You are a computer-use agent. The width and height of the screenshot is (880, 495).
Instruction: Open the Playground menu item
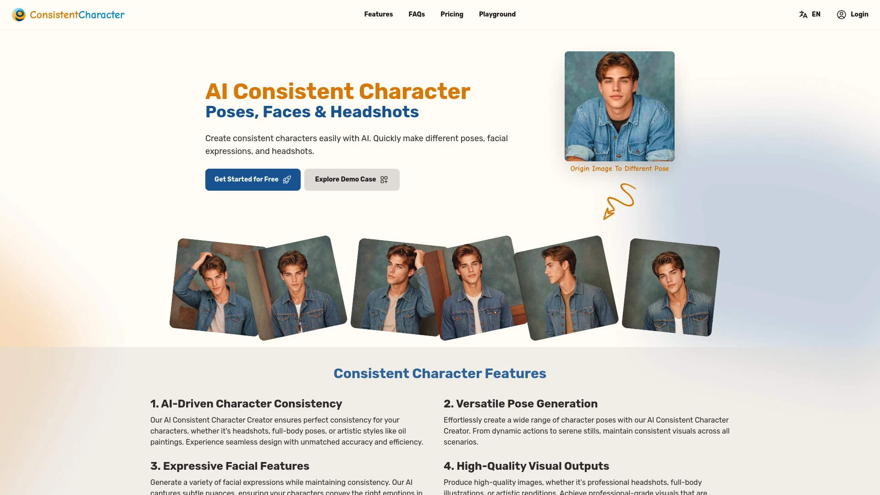(497, 15)
